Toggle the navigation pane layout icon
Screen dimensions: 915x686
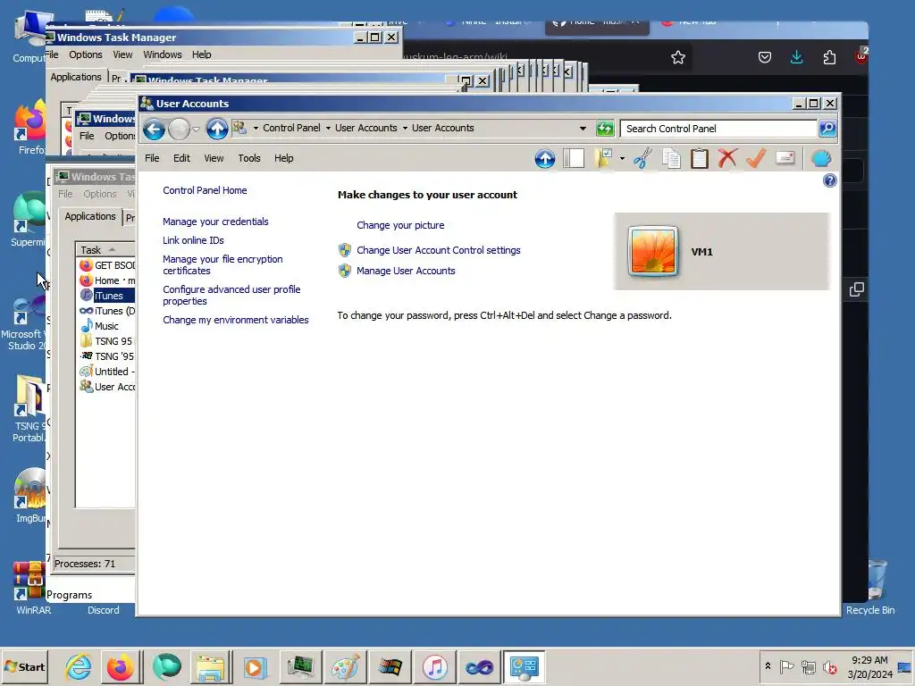[574, 159]
